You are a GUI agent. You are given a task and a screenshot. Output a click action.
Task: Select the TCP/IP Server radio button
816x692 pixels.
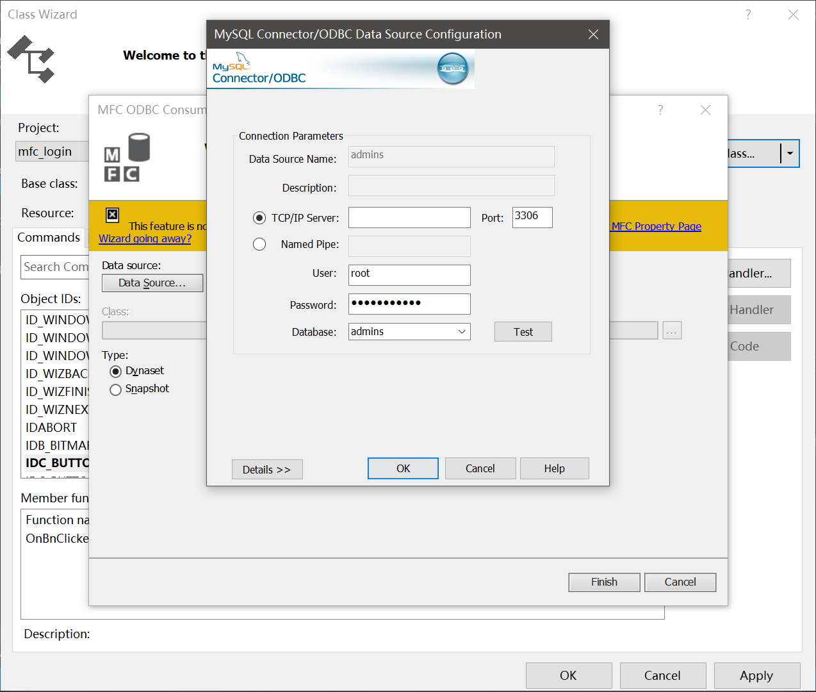[x=259, y=218]
